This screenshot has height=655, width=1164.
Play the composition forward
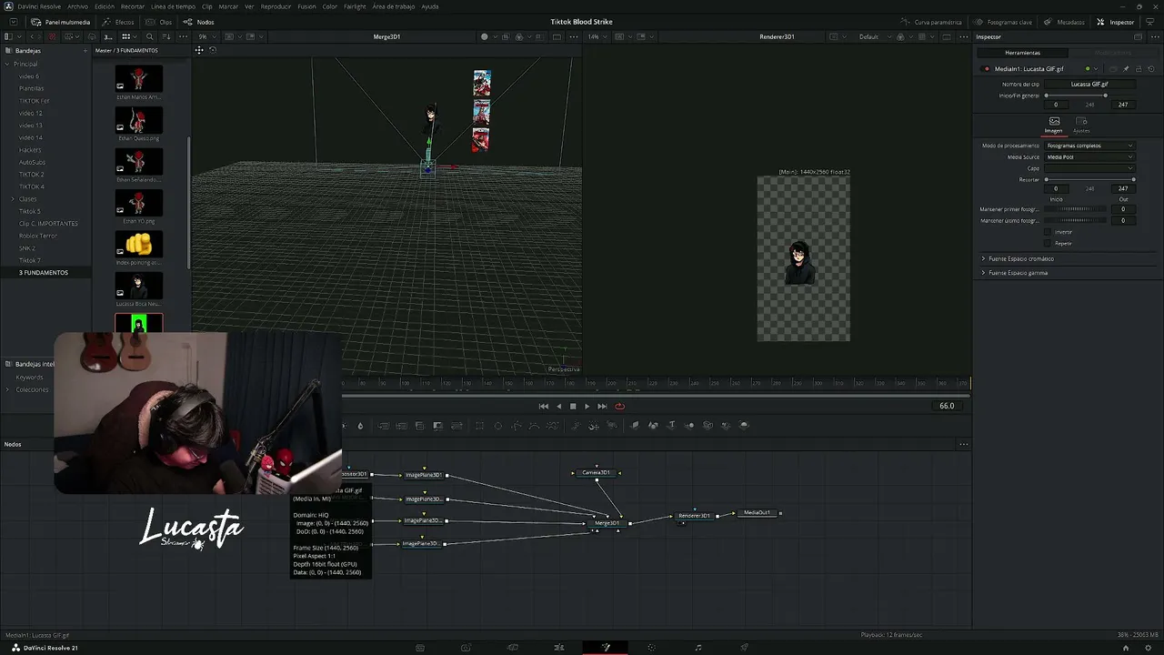click(x=587, y=407)
